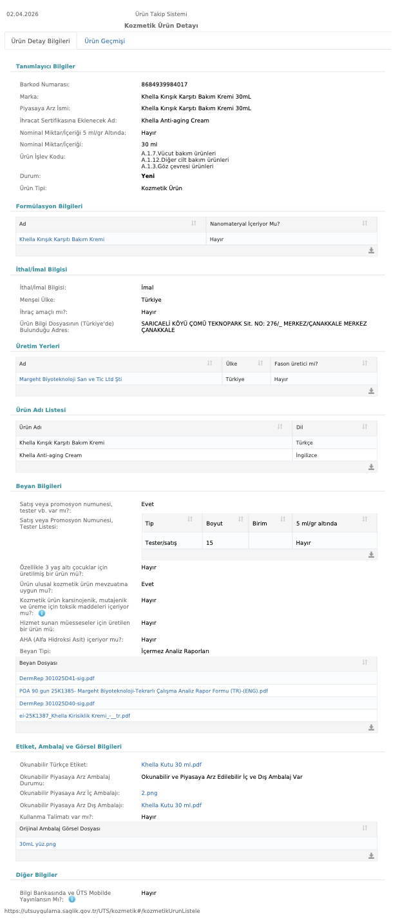Open DermRep 301025D41-sig.pdf file
Image resolution: width=400 pixels, height=922 pixels.
tap(57, 678)
